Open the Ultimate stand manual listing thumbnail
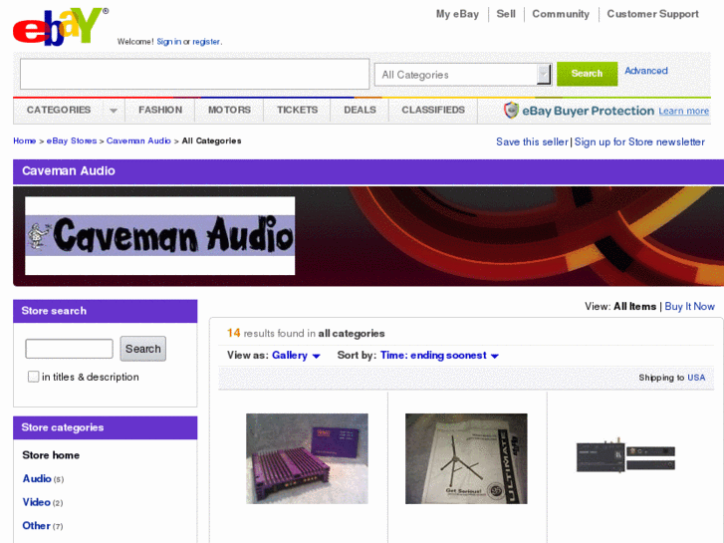This screenshot has width=724, height=543. [466, 458]
